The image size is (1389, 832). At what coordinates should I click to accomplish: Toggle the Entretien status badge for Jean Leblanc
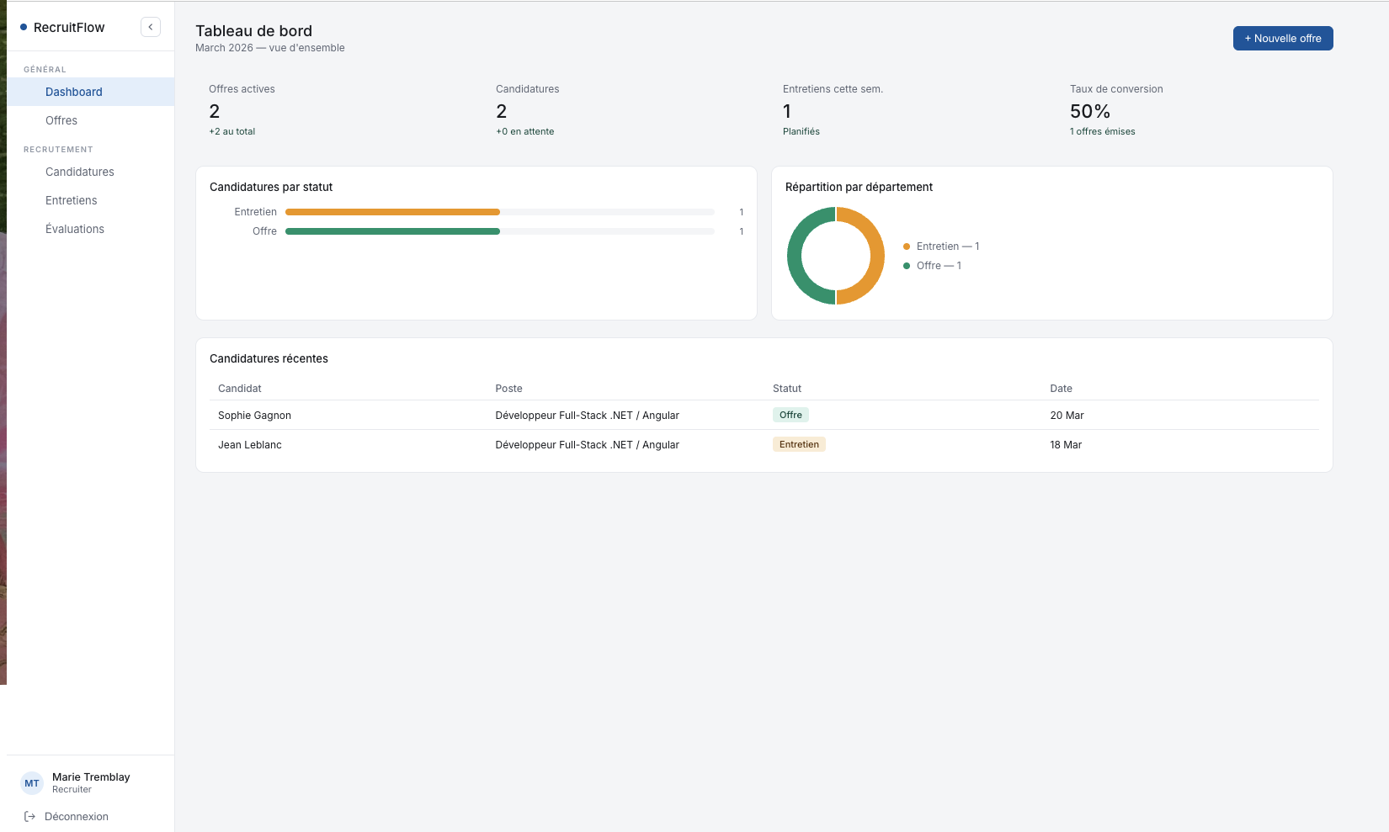[x=798, y=444]
